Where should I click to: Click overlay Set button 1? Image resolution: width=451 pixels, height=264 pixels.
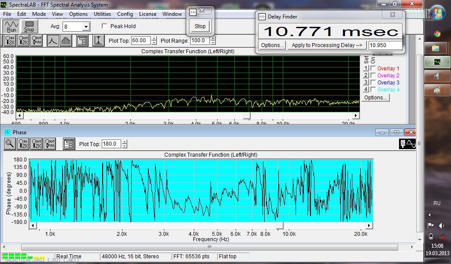coord(366,68)
